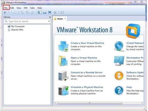Click the Send Ctrl+Alt+Del toolbar icon

15,12
